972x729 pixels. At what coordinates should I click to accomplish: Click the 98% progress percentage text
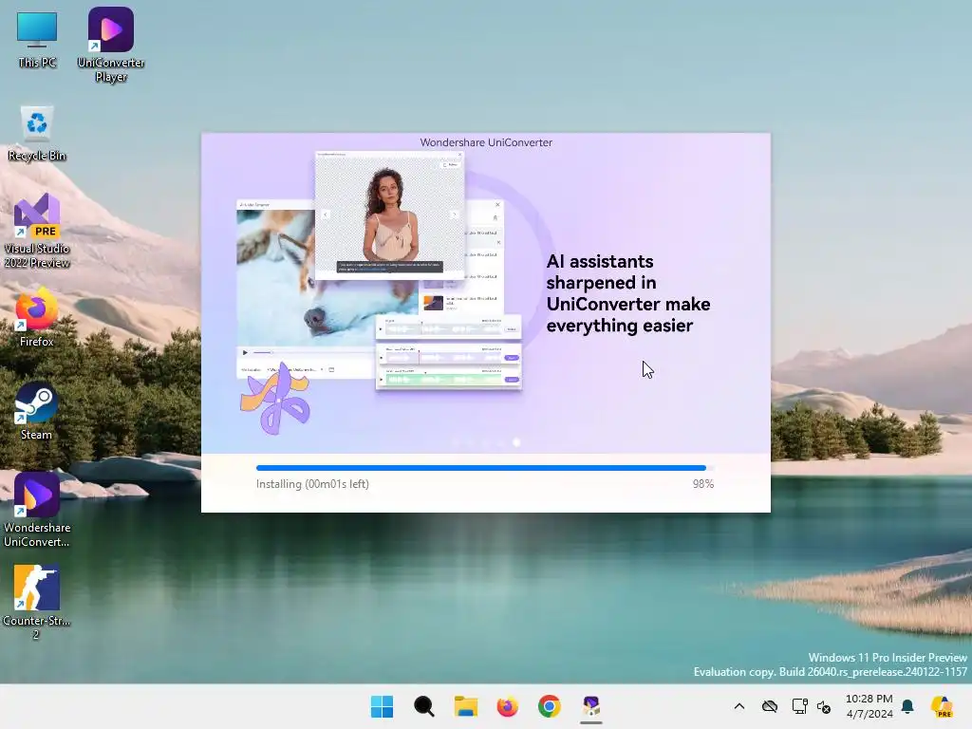click(703, 484)
